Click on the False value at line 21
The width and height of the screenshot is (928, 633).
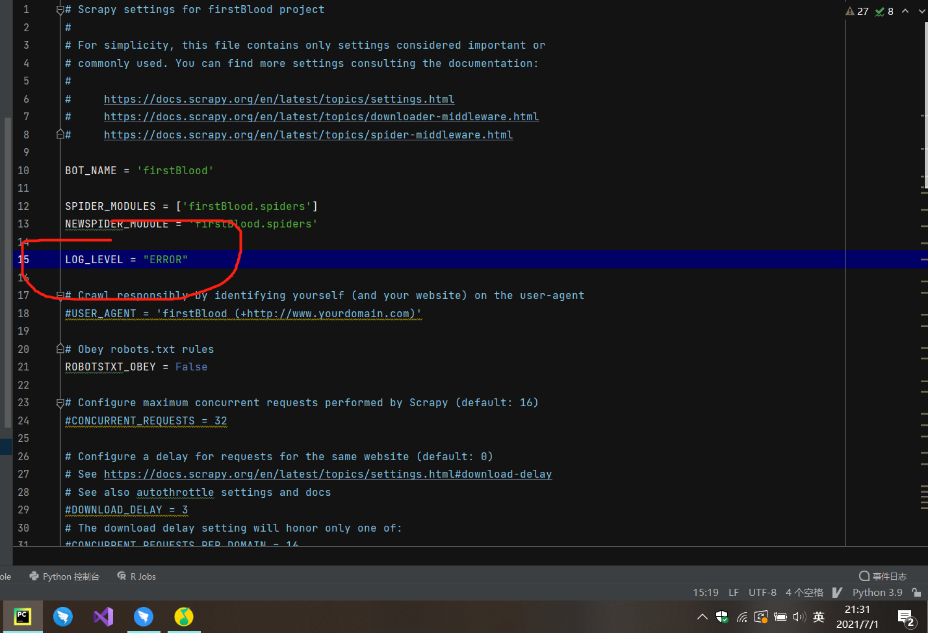[x=192, y=367]
